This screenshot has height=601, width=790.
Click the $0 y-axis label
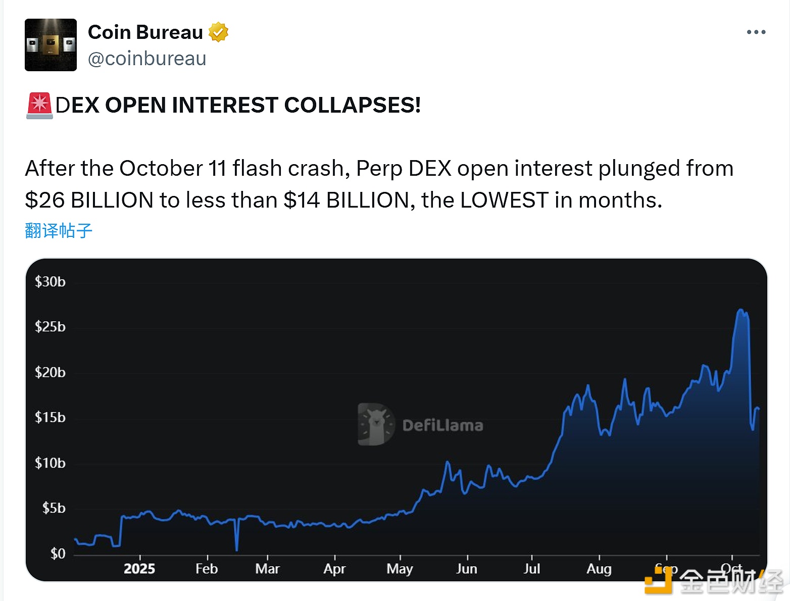click(x=58, y=554)
